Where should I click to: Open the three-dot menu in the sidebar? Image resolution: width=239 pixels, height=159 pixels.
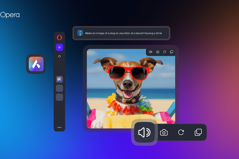coord(59,127)
